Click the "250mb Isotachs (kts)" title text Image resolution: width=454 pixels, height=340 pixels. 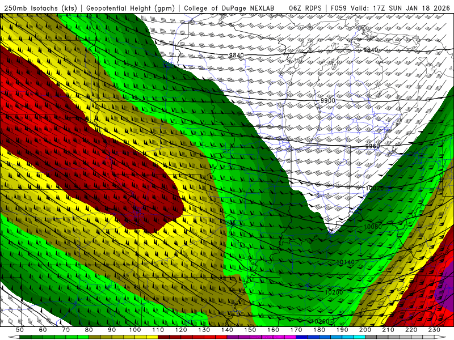pos(40,8)
